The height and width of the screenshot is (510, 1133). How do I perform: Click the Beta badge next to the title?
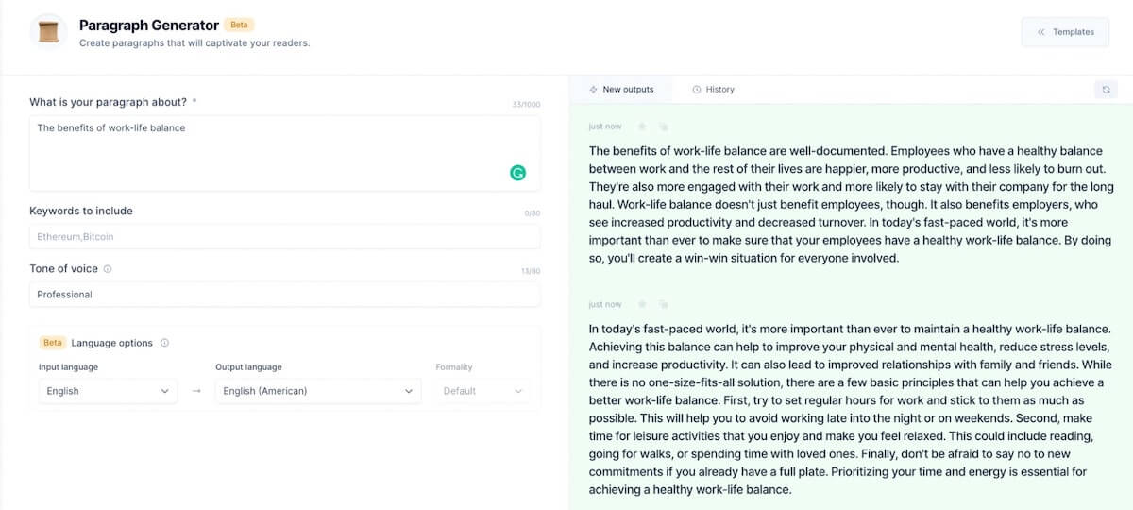239,25
